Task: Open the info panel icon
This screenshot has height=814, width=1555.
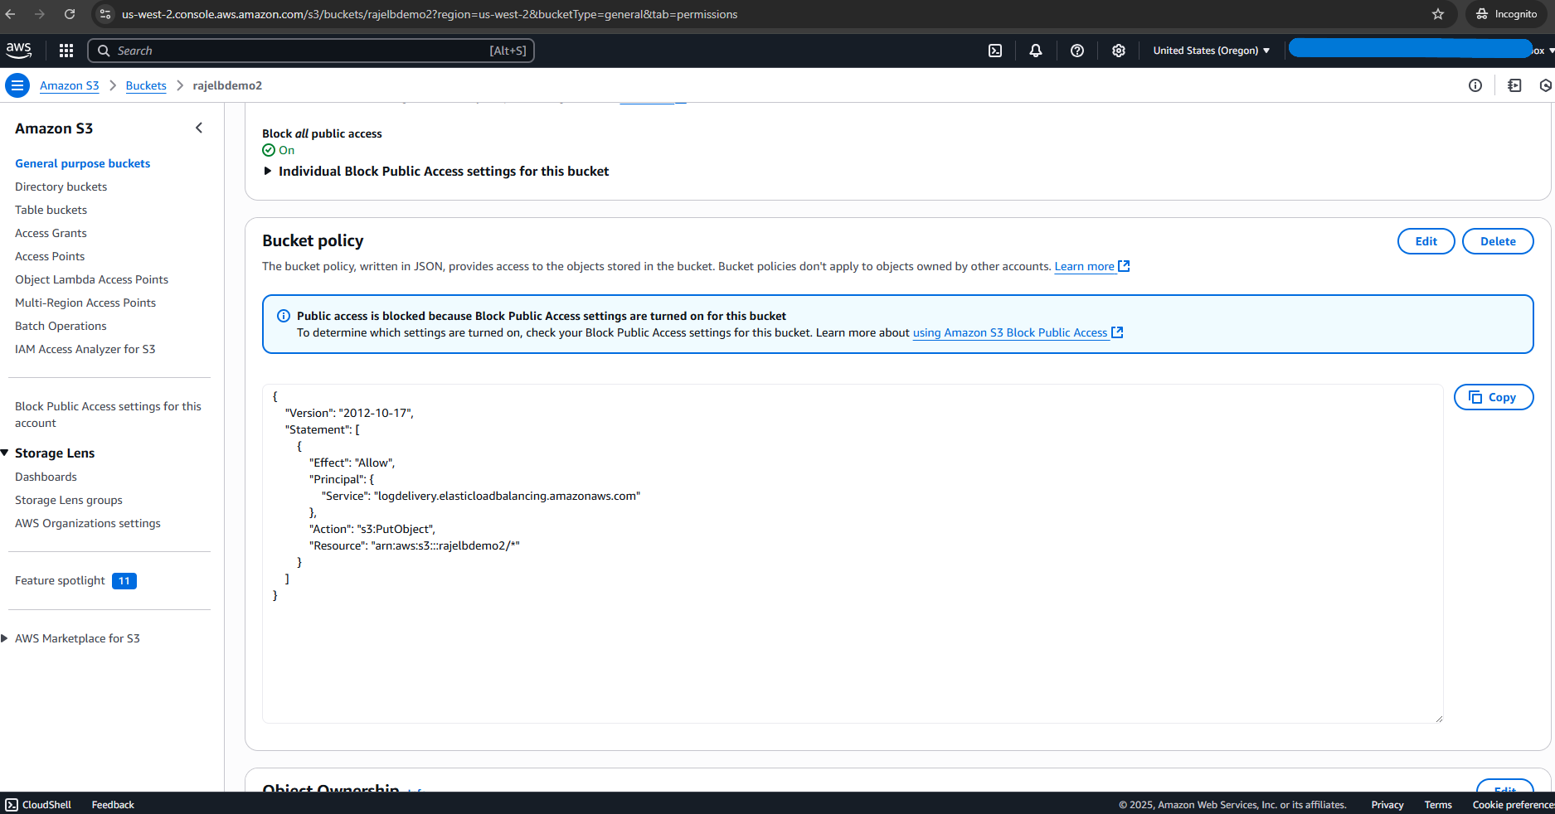Action: point(1475,85)
